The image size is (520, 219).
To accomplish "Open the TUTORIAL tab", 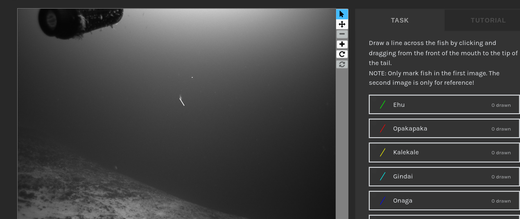I will click(x=482, y=20).
